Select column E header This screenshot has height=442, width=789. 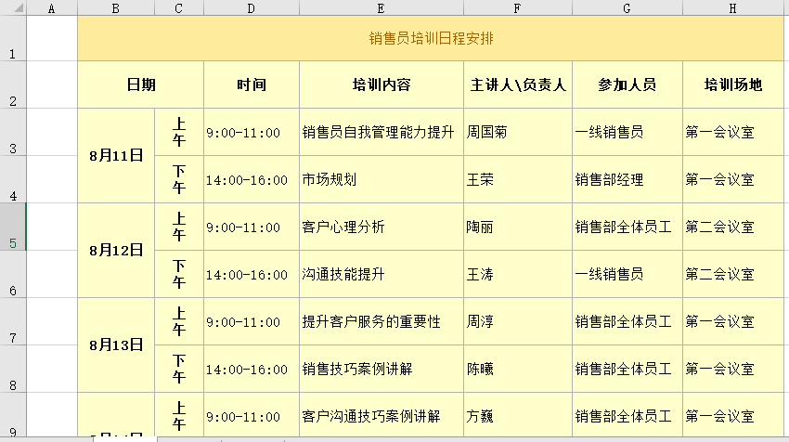click(381, 7)
